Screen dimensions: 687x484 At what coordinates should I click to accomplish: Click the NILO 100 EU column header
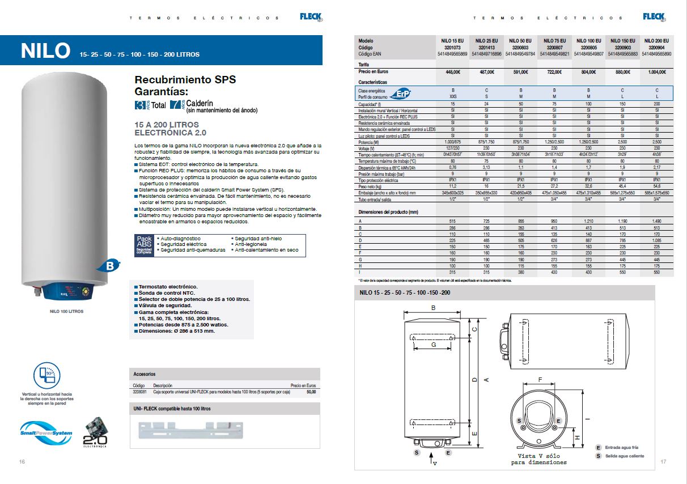click(589, 41)
